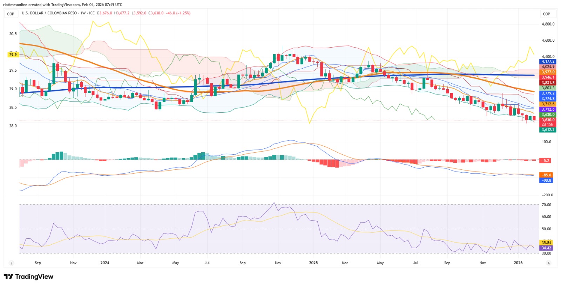Click the COP badge beside the symbol title

(11, 14)
